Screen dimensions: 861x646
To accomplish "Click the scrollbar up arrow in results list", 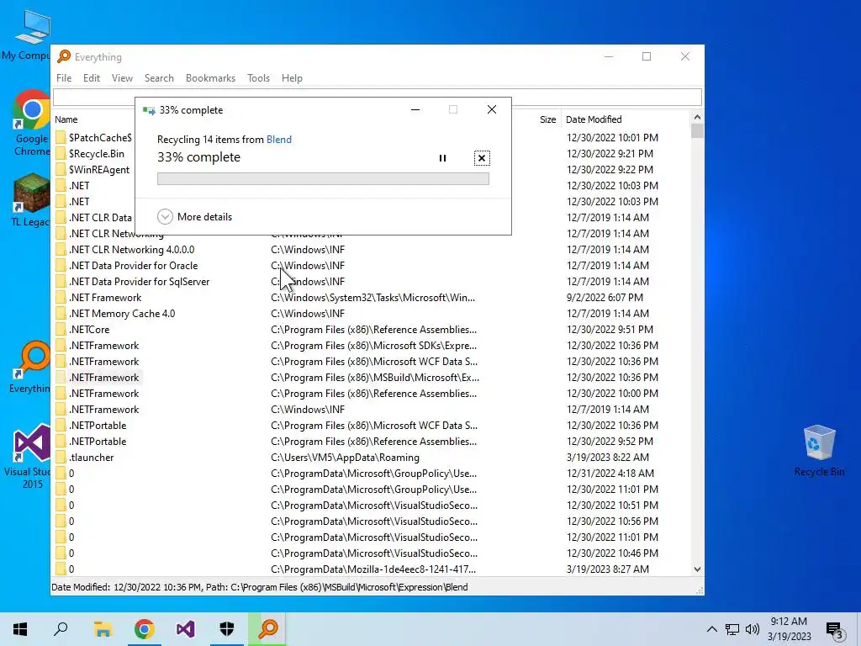I will (x=697, y=117).
